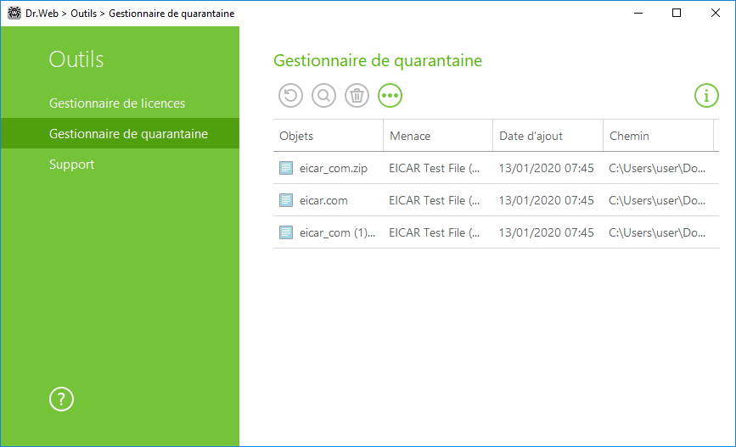736x447 pixels.
Task: Click the date in eicar.com row
Action: (x=546, y=201)
